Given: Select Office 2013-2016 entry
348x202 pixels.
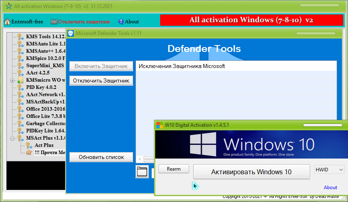Looking at the screenshot, I should point(46,109).
